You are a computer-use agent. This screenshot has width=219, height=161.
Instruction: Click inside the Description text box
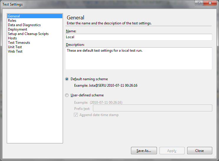tap(139, 58)
